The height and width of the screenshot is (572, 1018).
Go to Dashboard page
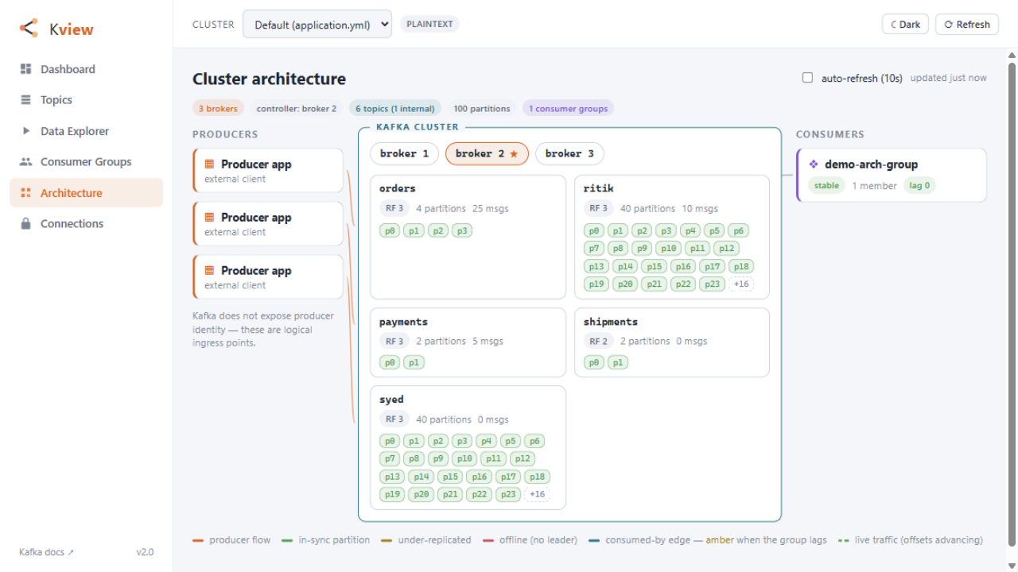(86, 69)
